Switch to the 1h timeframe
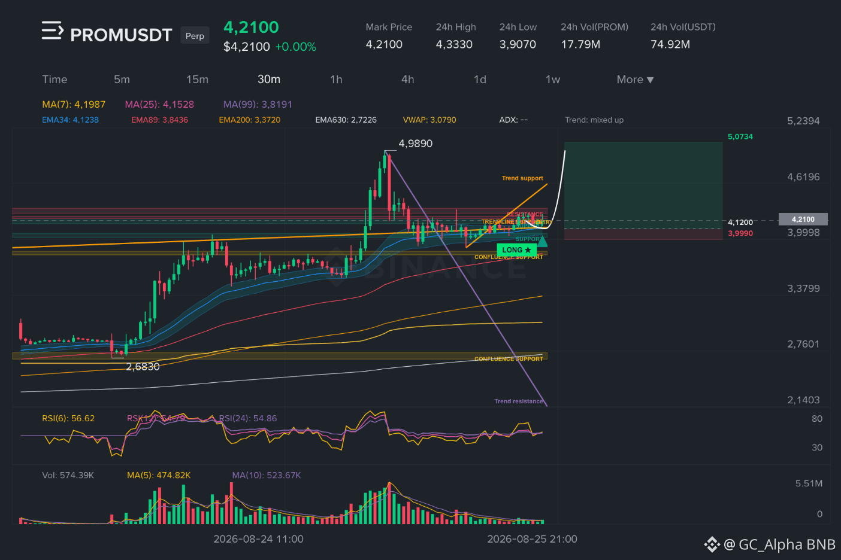 tap(336, 80)
